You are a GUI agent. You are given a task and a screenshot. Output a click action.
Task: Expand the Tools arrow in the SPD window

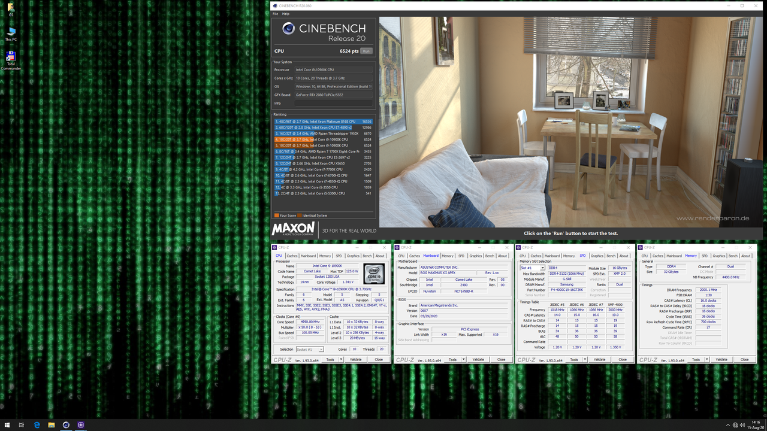point(586,360)
